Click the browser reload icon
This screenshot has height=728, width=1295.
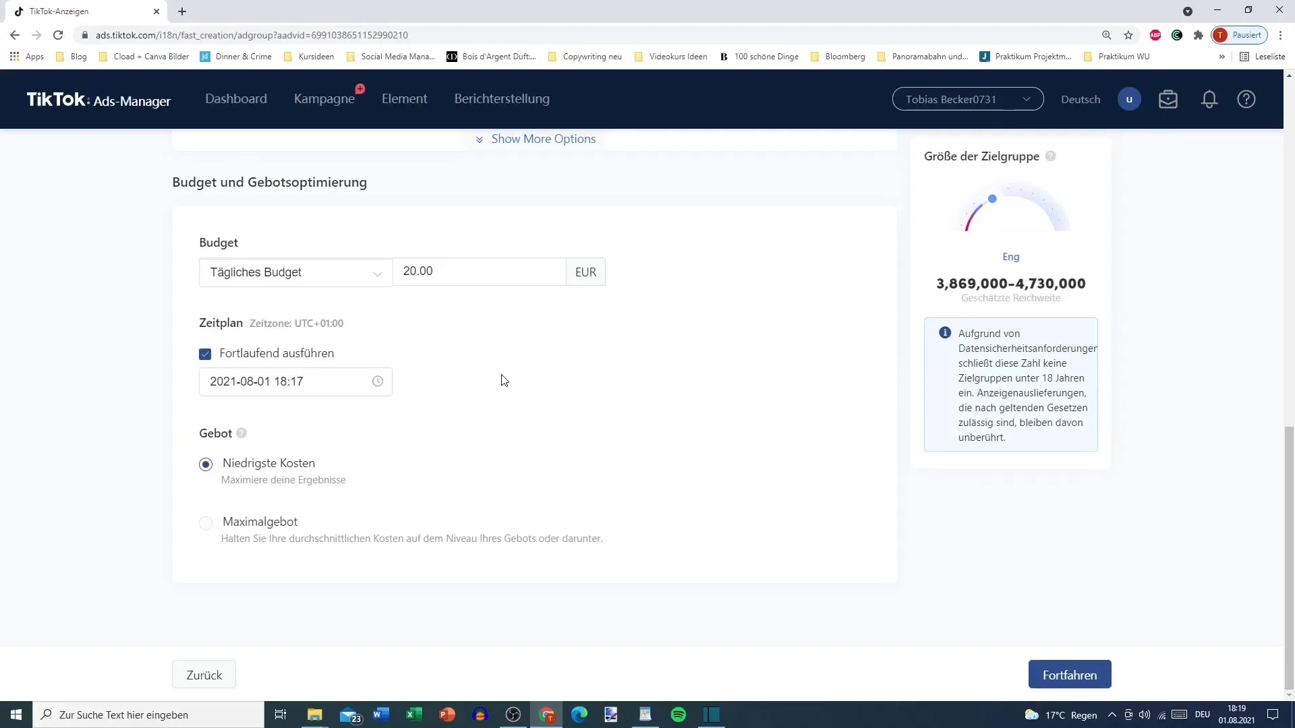coord(58,35)
